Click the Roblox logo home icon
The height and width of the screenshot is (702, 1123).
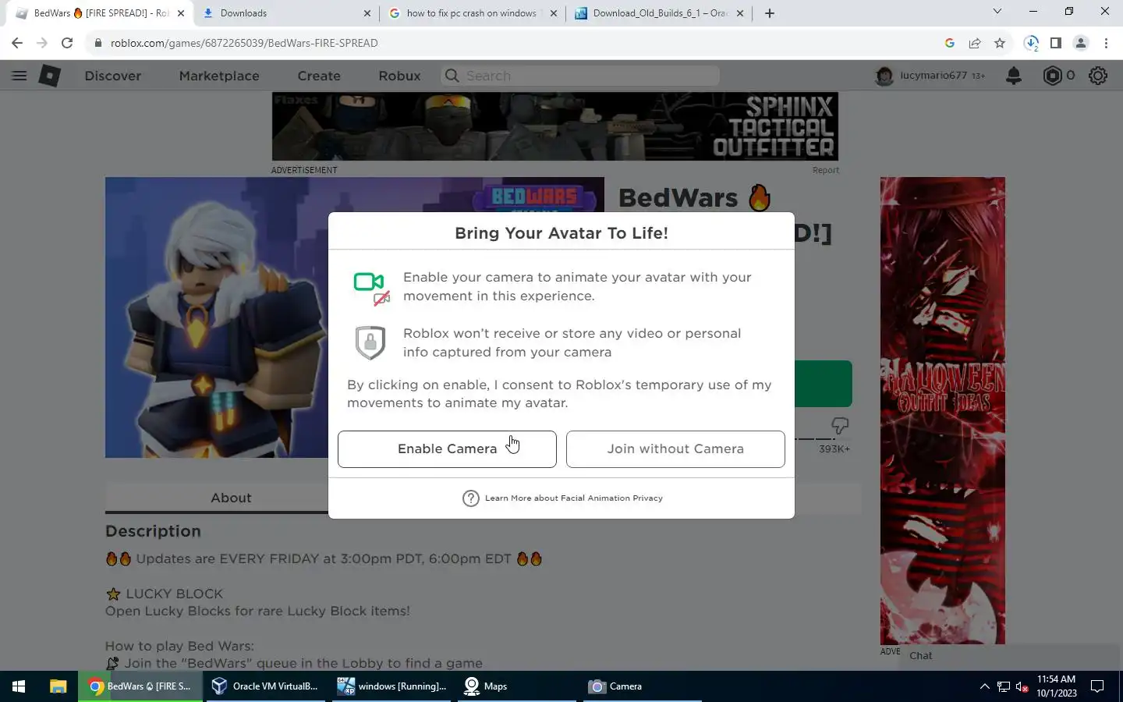(50, 76)
